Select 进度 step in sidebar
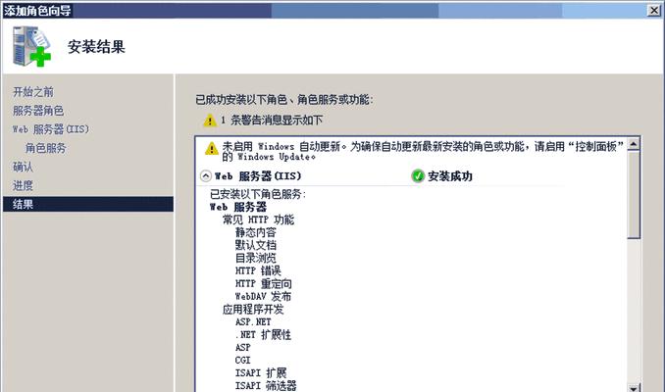 (x=23, y=185)
